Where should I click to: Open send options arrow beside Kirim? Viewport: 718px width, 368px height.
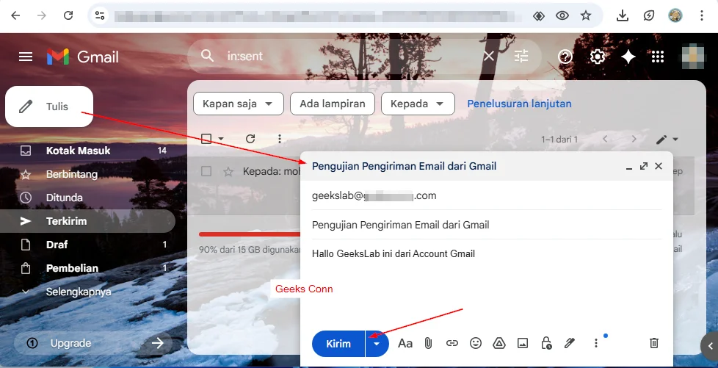(x=377, y=344)
